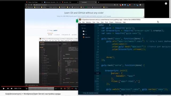The height and width of the screenshot is (96, 171).
Task: Open Sublime Text Goto menu
Action: coord(102,22)
